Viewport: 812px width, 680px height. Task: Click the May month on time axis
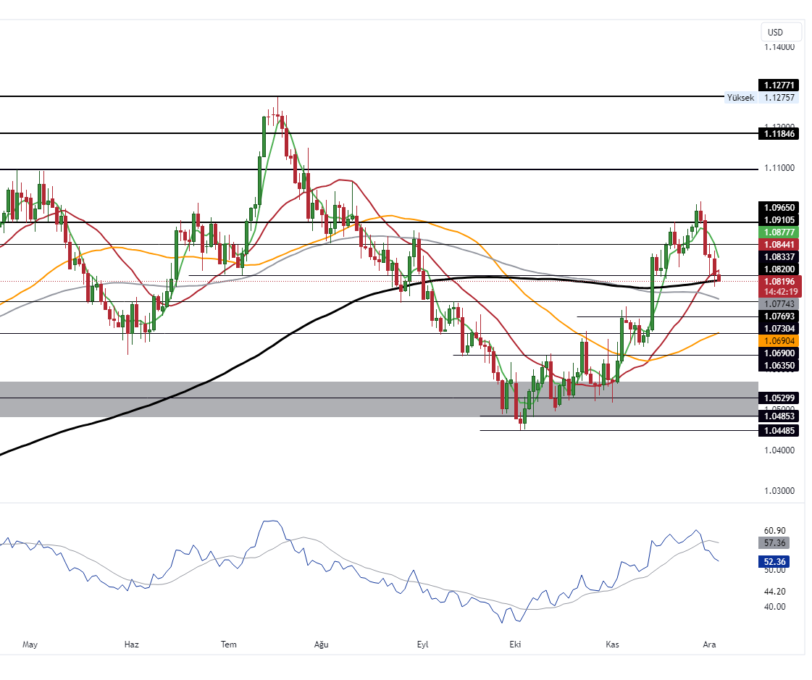(30, 644)
